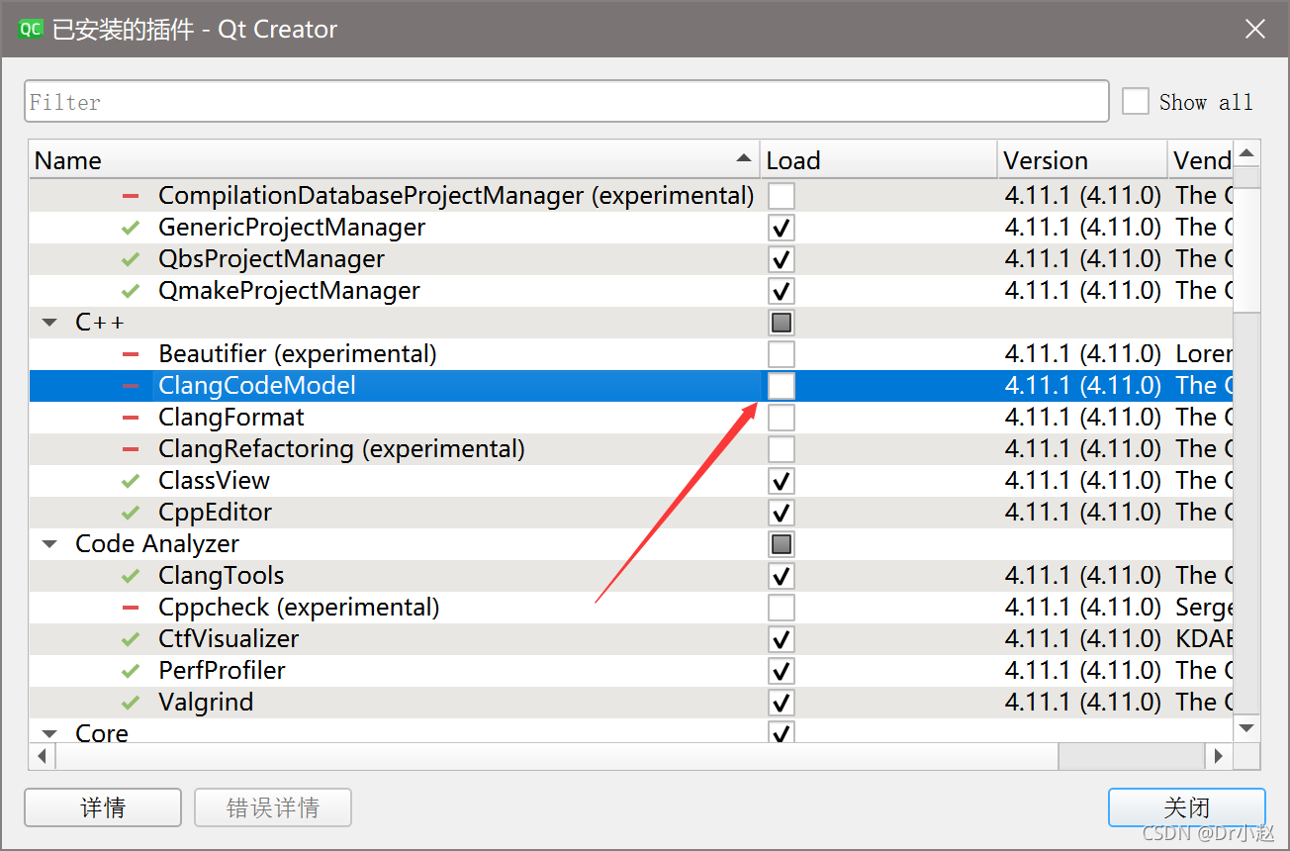Screen dimensions: 1290x851
Task: Click green check icon beside CtfVisualizer
Action: pos(131,639)
